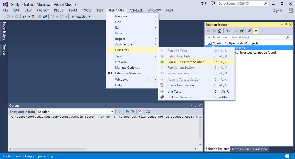This screenshot has width=295, height=159.
Task: Open the FILE menu
Action: click(x=6, y=10)
